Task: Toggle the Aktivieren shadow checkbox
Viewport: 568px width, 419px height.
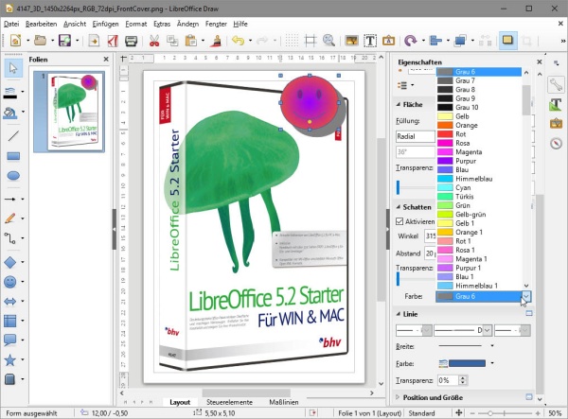Action: pyautogui.click(x=399, y=221)
